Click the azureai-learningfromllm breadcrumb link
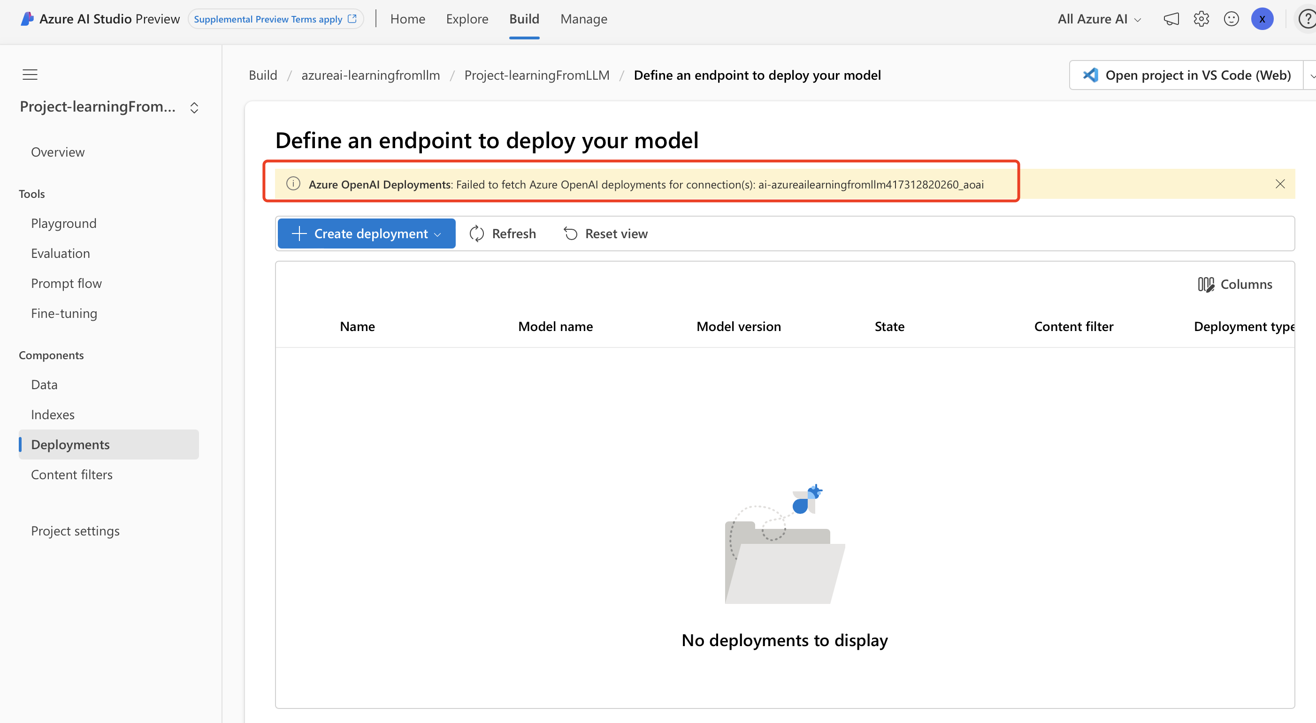1316x723 pixels. [370, 75]
